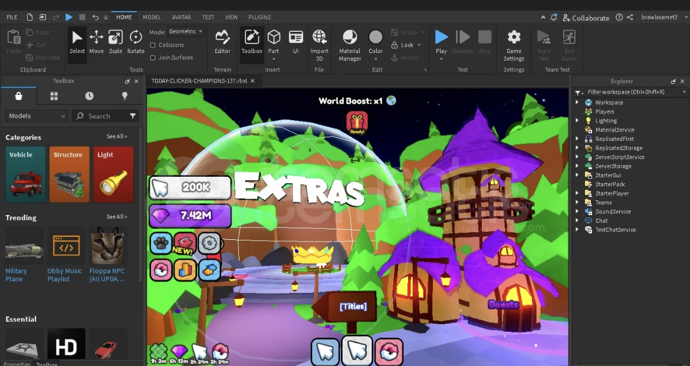Switch to the MODEL ribbon tab
This screenshot has height=366, width=690.
pos(152,17)
